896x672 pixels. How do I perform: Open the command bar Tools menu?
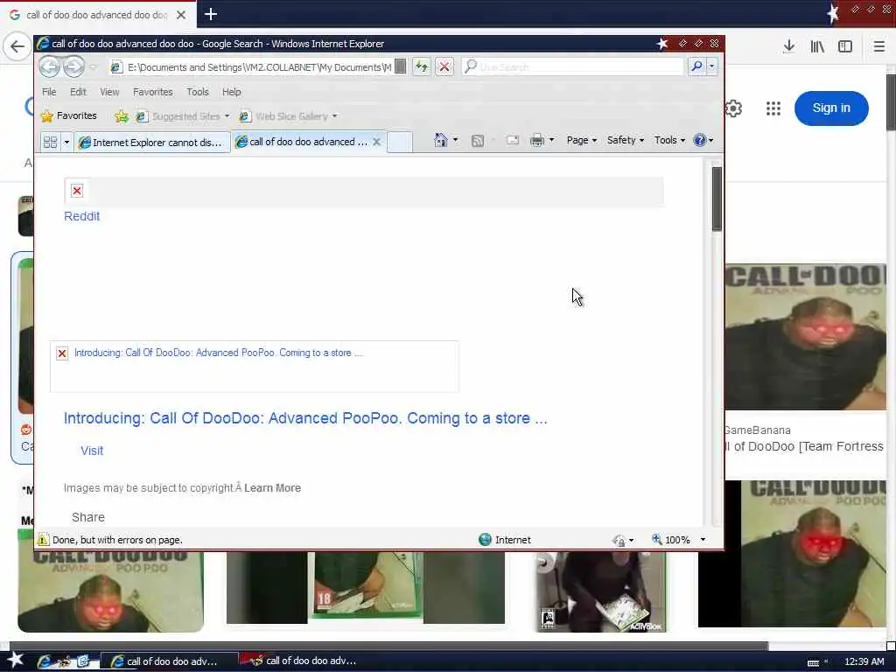669,140
